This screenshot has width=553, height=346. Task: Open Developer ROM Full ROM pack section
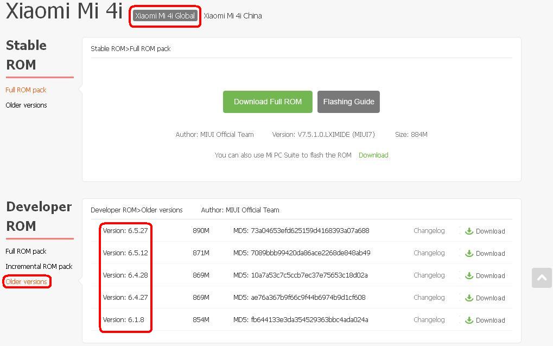click(26, 251)
